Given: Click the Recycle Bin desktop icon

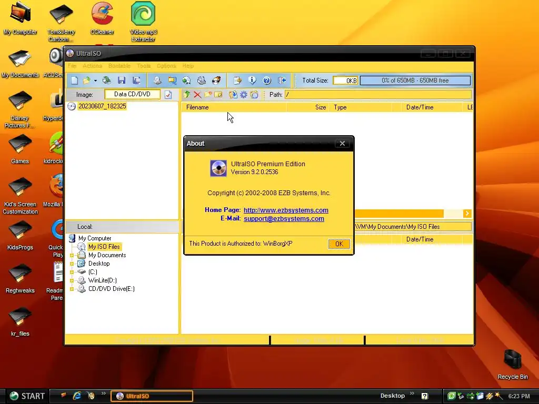Looking at the screenshot, I should pos(513,365).
